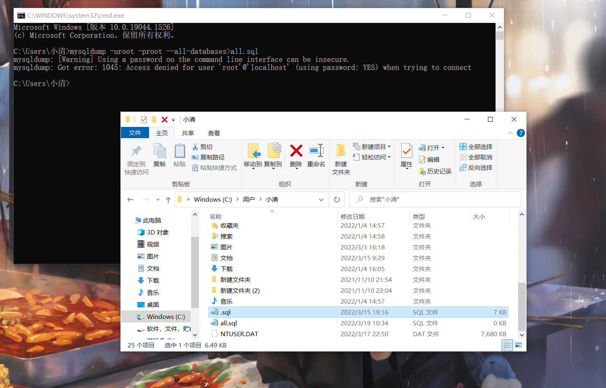606x388 pixels.
Task: Select Cut (剪切) in the ribbon
Action: pyautogui.click(x=202, y=147)
